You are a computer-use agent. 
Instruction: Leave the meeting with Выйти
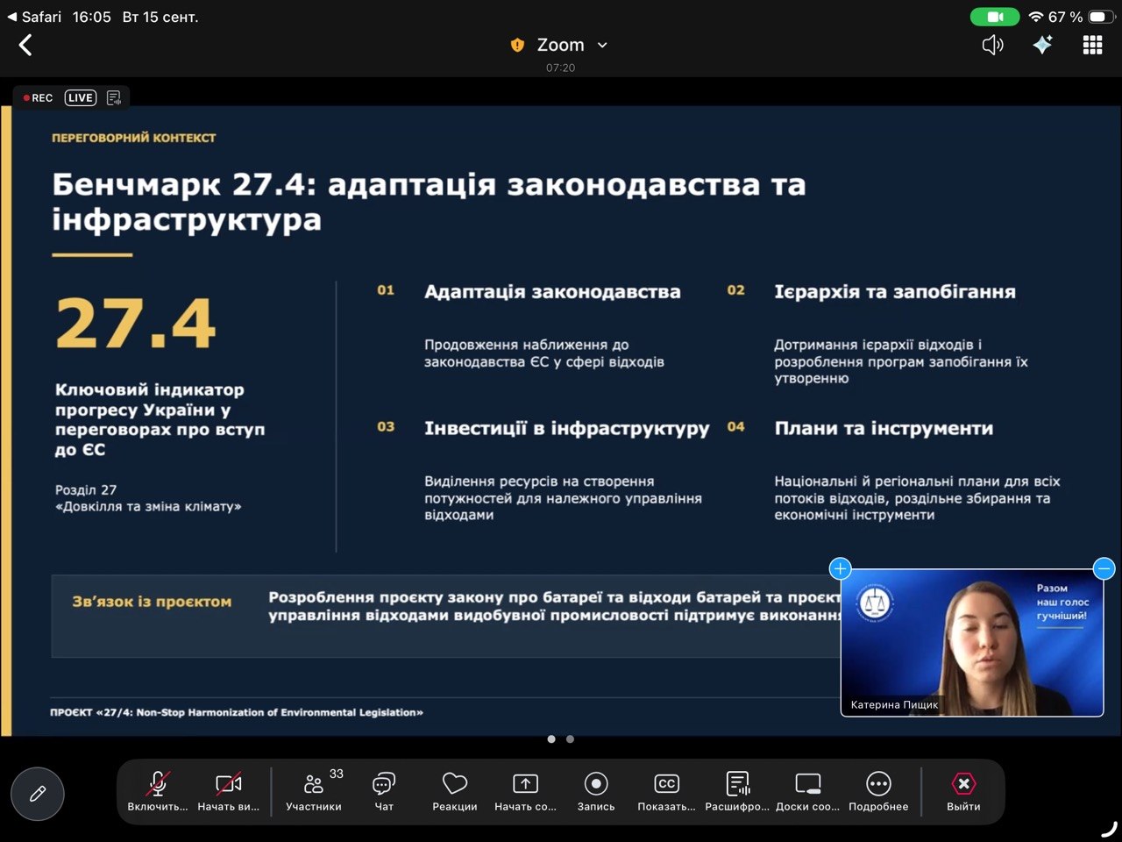click(x=963, y=791)
